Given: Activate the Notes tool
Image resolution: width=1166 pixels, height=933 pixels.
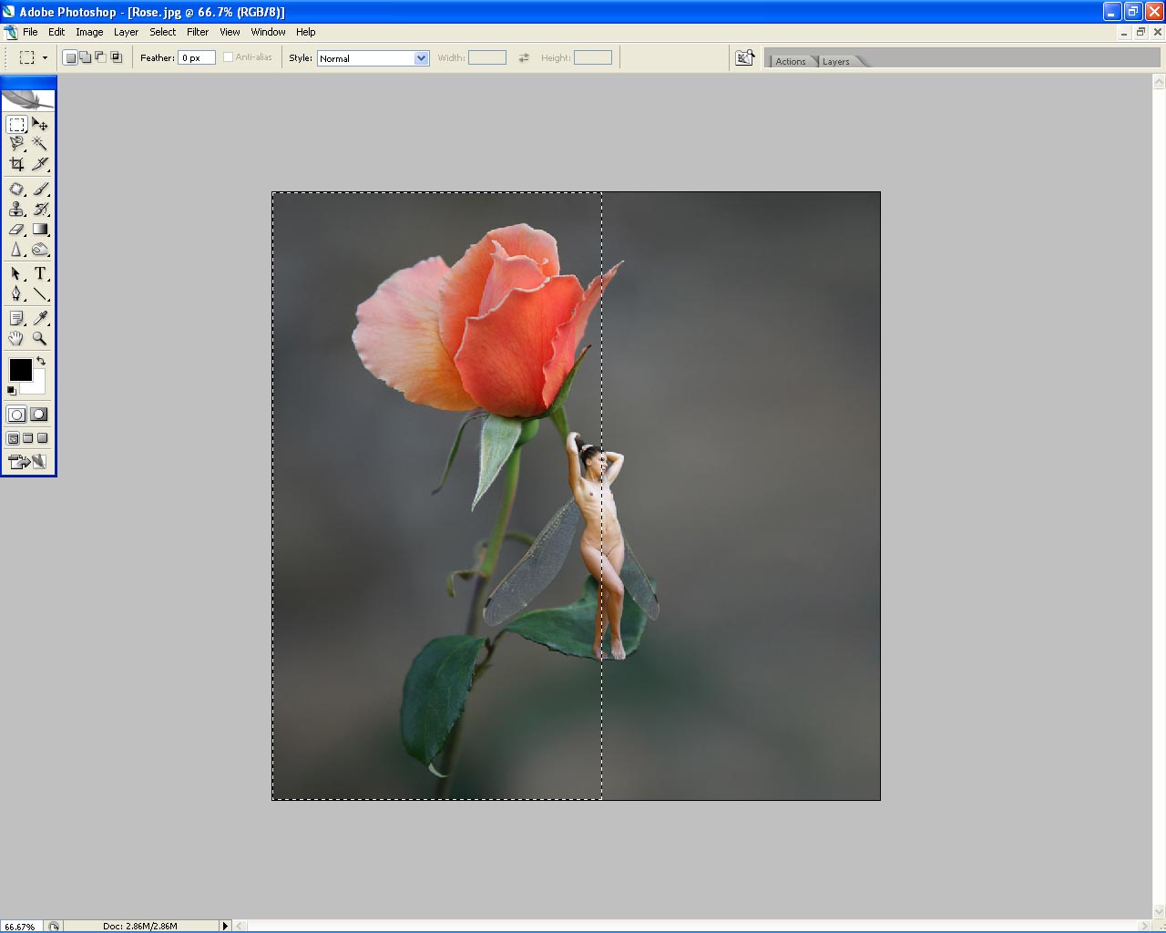Looking at the screenshot, I should [16, 318].
